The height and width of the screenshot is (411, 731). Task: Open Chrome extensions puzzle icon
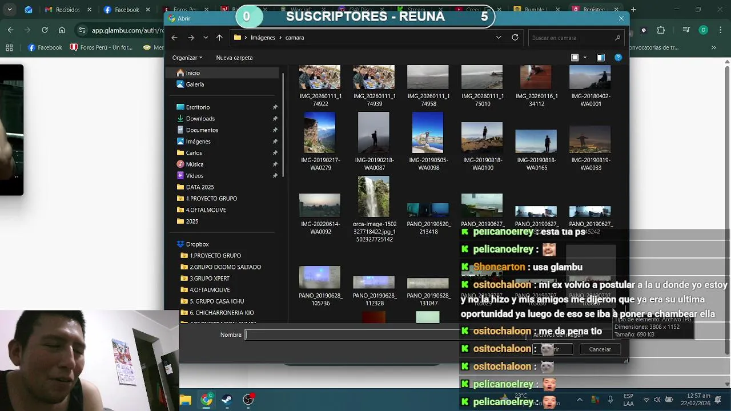661,30
